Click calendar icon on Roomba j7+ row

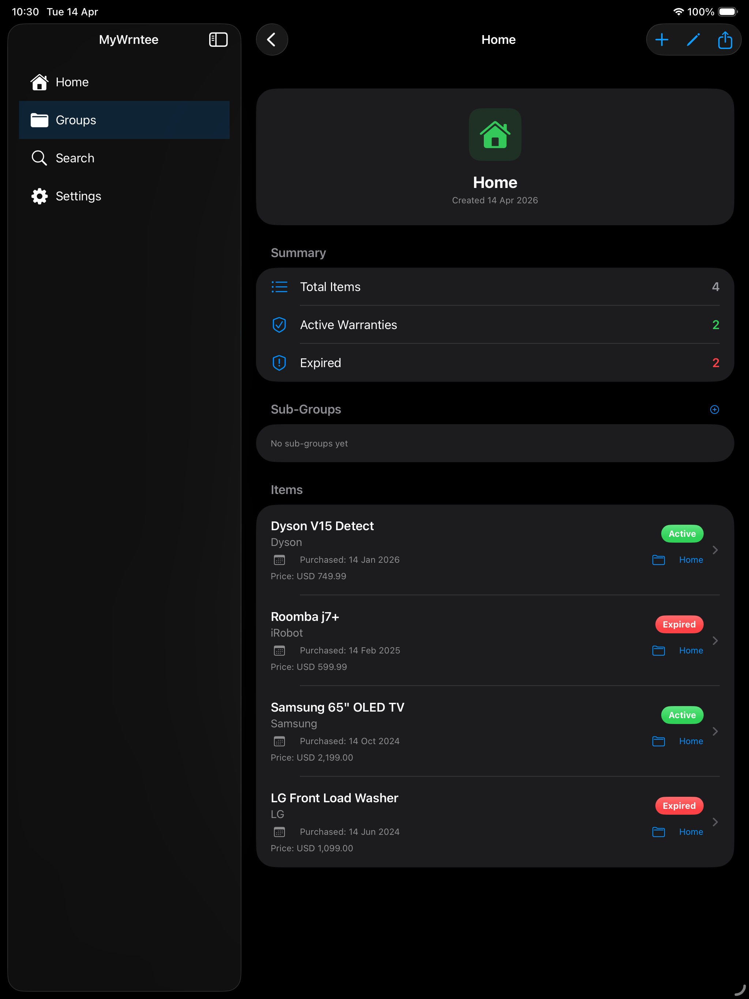click(x=280, y=651)
